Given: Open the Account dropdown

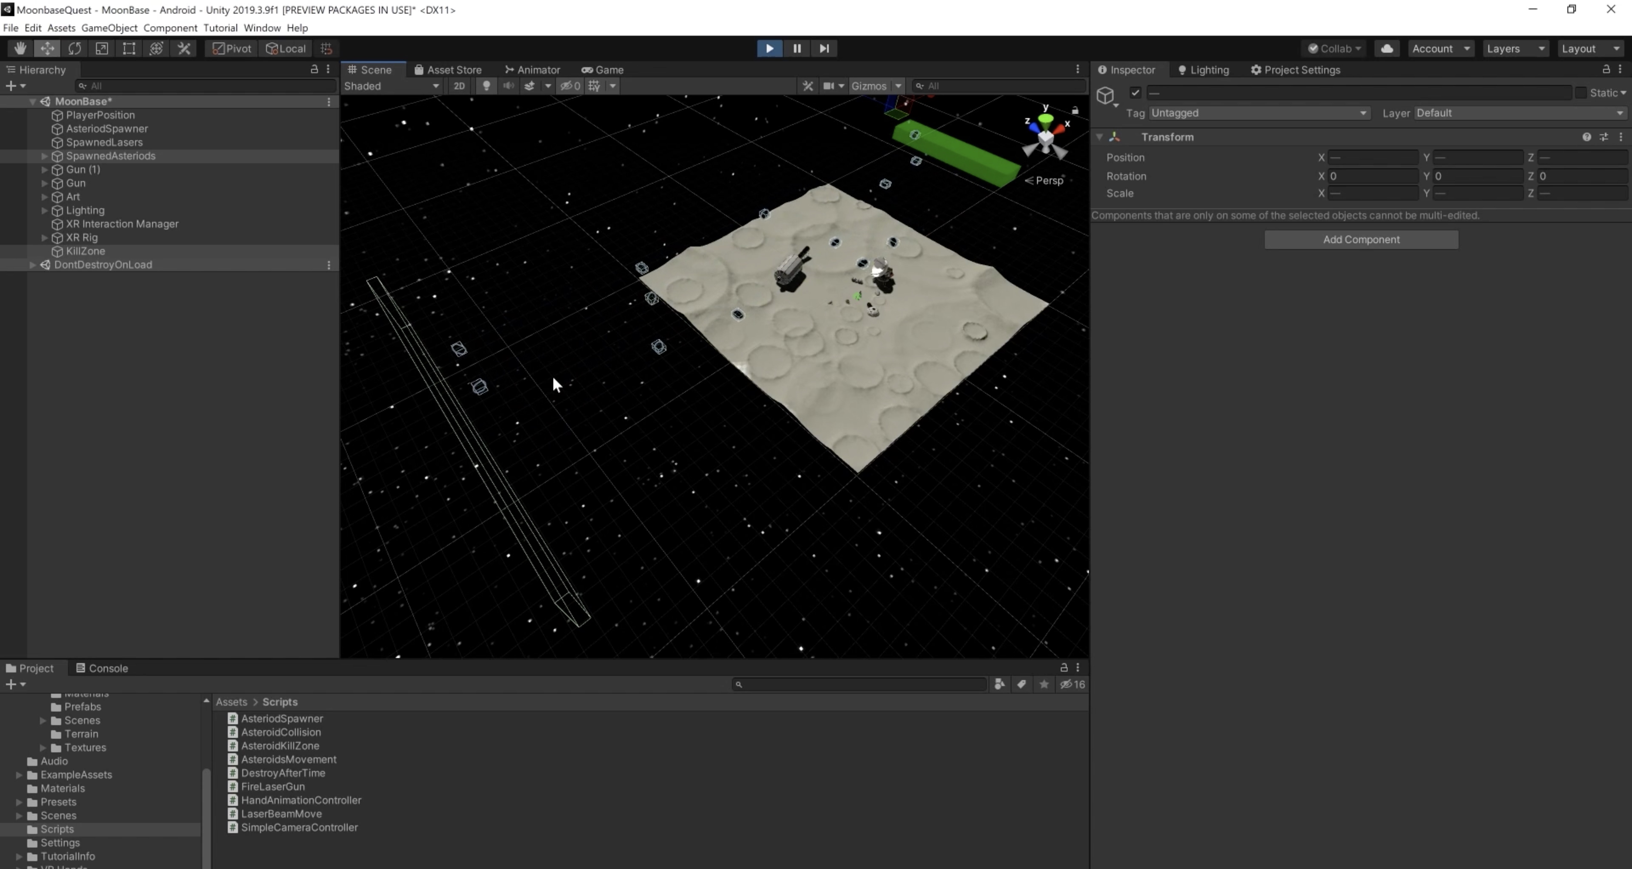Looking at the screenshot, I should point(1441,48).
